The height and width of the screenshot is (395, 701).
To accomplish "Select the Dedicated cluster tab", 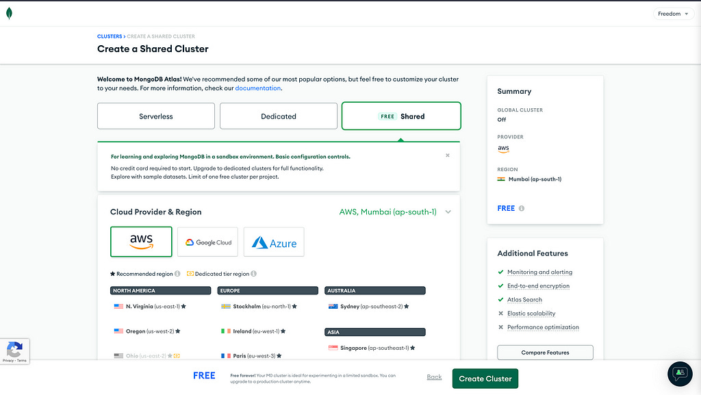I will click(279, 116).
